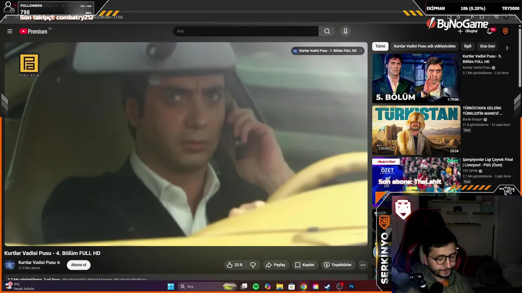The image size is (522, 293).
Task: Click the video player to pause
Action: 186,144
